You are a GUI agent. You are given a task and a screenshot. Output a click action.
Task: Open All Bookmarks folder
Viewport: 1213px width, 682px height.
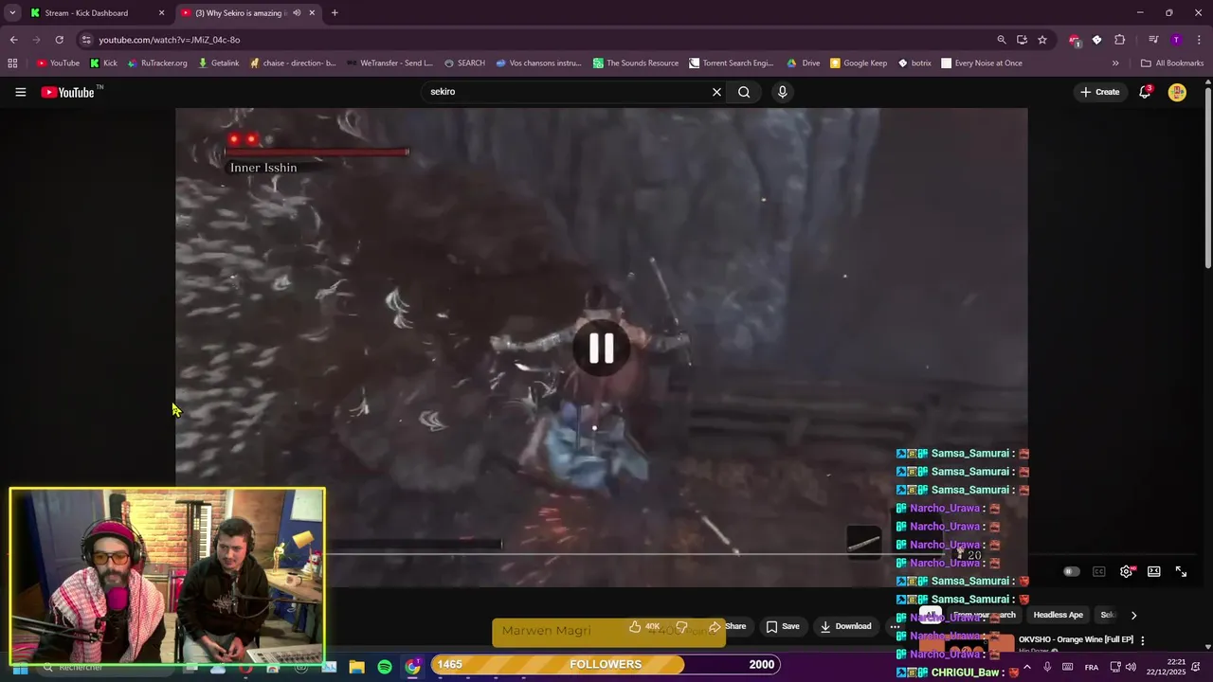(x=1172, y=63)
